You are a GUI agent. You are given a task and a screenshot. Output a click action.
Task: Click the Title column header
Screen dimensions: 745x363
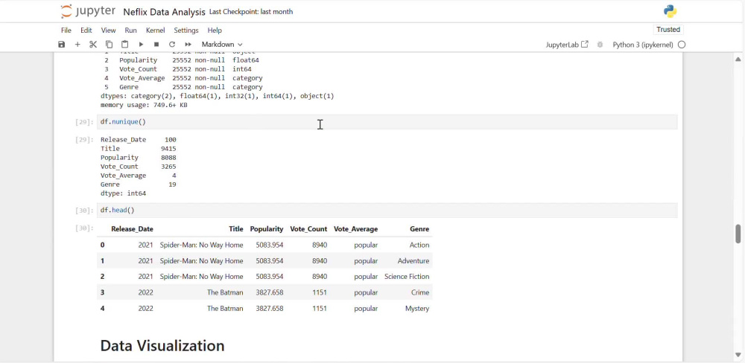coord(235,228)
